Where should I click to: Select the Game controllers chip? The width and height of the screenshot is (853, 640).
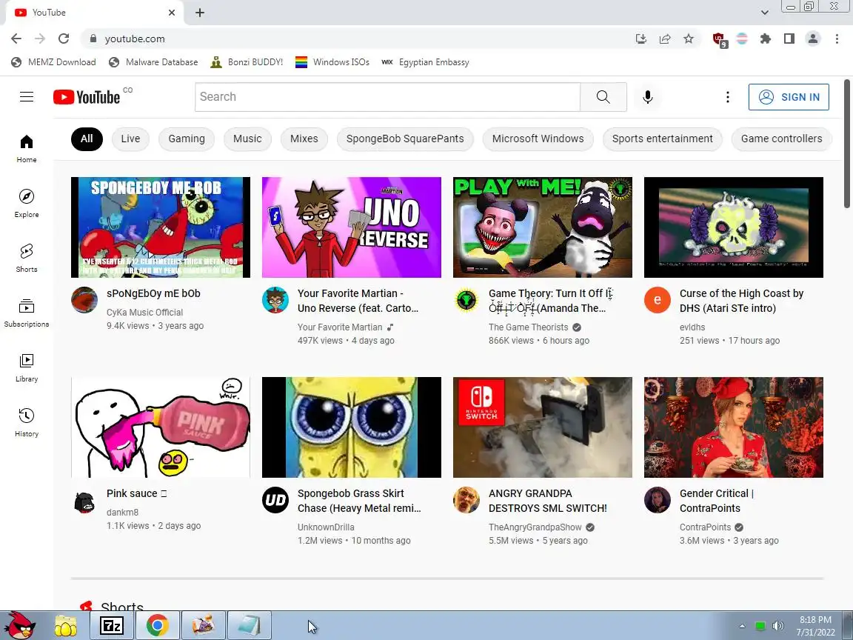click(x=782, y=139)
